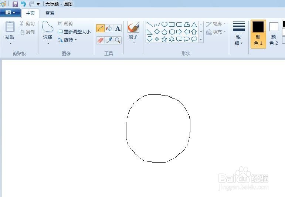Image resolution: width=285 pixels, height=197 pixels.
Task: Click the Paste clipboard icon
Action: (x=10, y=27)
